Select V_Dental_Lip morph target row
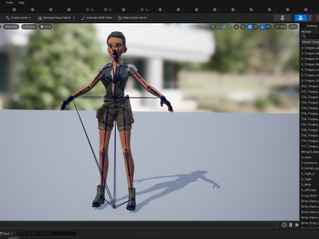Image resolution: width=319 pixels, height=239 pixels. 310,168
